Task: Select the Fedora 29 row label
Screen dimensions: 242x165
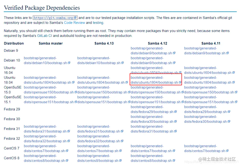Action: (x=12, y=109)
